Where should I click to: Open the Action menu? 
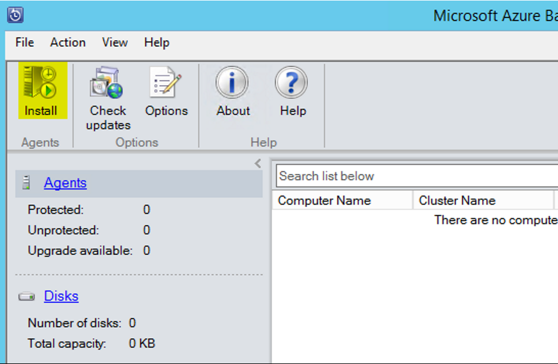pos(68,43)
